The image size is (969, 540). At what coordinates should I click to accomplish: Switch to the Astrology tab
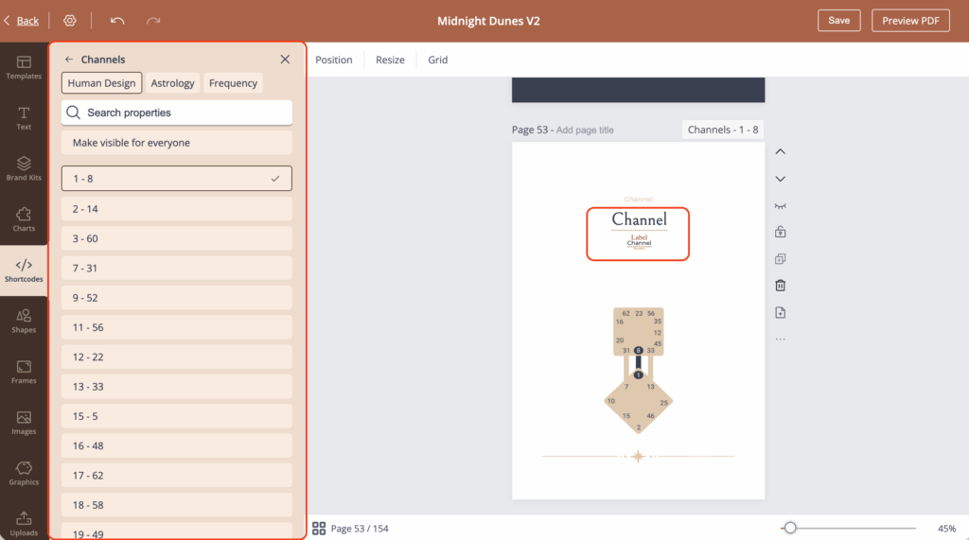(x=172, y=83)
